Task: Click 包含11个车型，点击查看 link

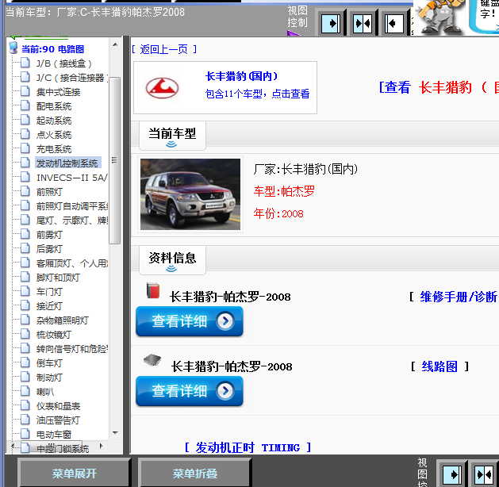Action: click(x=257, y=94)
